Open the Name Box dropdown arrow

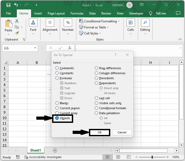coord(35,48)
